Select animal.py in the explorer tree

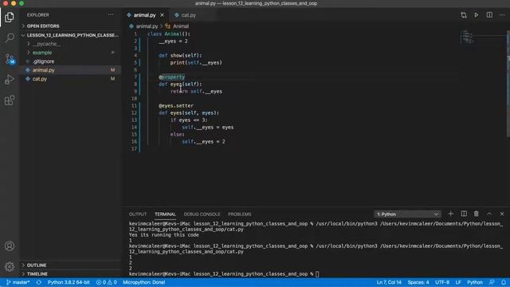coord(71,70)
